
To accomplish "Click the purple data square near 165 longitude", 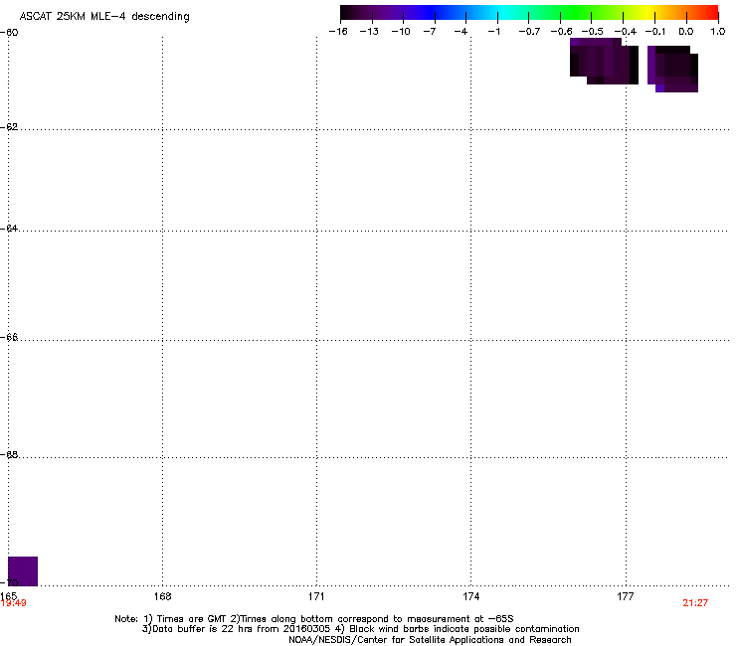I will coord(23,570).
